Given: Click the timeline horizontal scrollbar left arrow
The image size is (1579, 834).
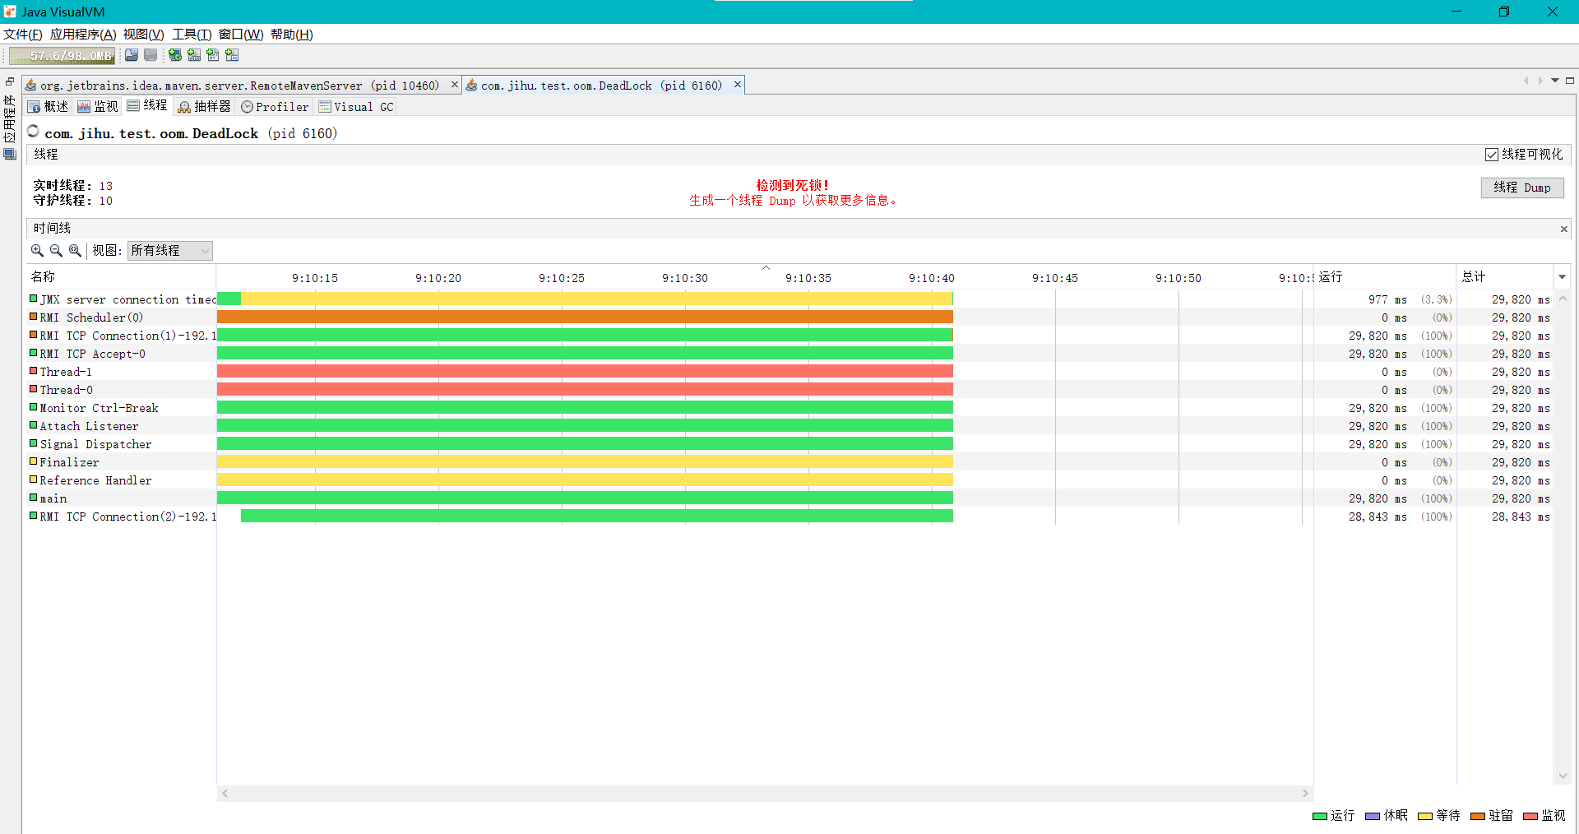Looking at the screenshot, I should [225, 794].
